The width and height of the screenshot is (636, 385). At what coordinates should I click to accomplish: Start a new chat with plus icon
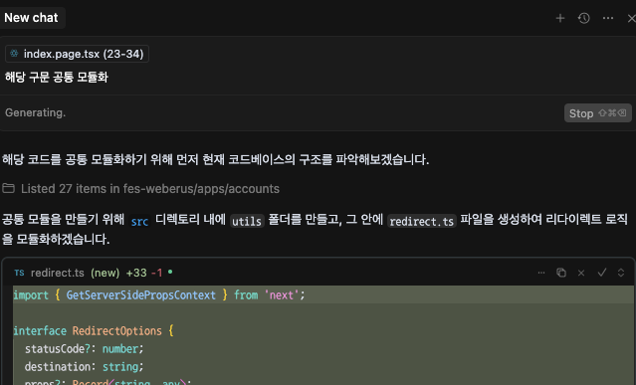click(x=560, y=18)
